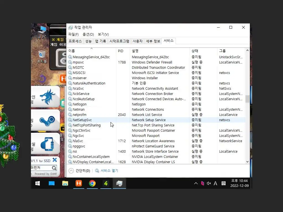283x212 pixels.
Task: Select the 서비스 tab
Action: pyautogui.click(x=169, y=41)
